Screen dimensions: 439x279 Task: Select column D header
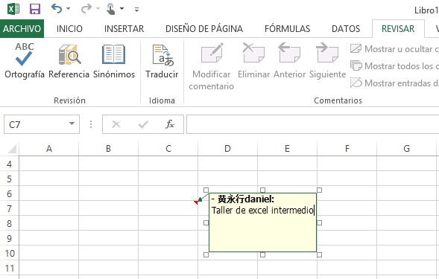(227, 149)
